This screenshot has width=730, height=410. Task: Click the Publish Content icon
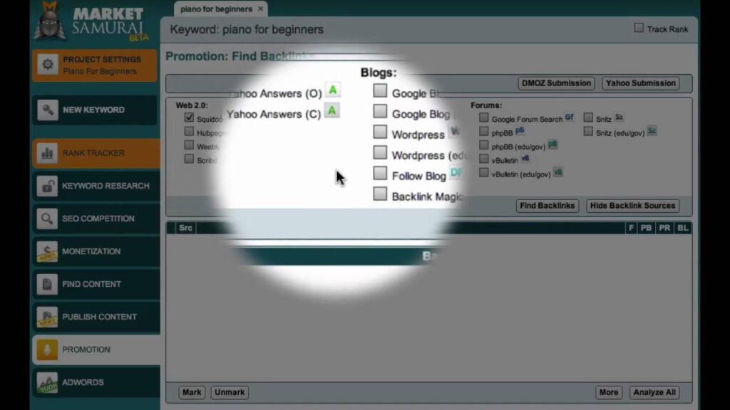48,317
